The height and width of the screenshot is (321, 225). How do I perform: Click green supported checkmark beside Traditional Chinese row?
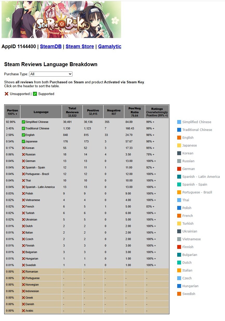tap(23, 128)
